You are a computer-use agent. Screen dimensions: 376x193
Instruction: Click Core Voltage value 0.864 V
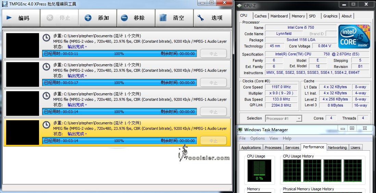coord(324,46)
